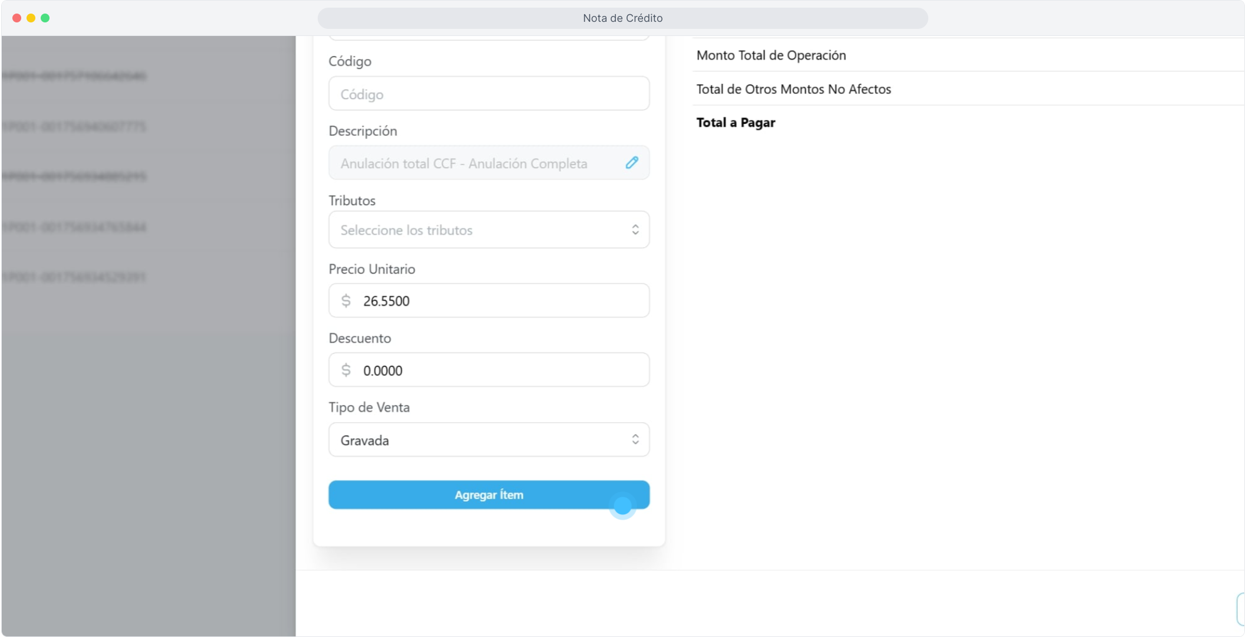Click the pencil edit icon in Descripción
The image size is (1246, 637).
point(632,163)
